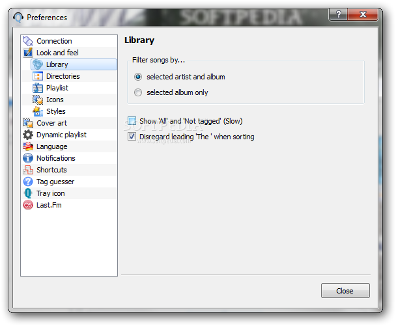This screenshot has width=396, height=326.
Task: Show the Icons settings page
Action: [x=74, y=100]
